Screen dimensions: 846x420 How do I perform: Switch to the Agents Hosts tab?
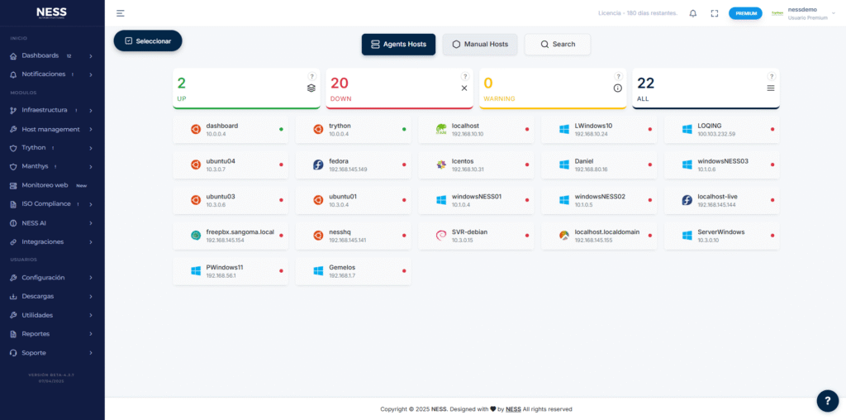(x=398, y=45)
